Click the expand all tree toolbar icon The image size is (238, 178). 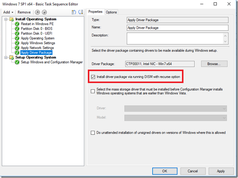pyautogui.click(x=74, y=12)
